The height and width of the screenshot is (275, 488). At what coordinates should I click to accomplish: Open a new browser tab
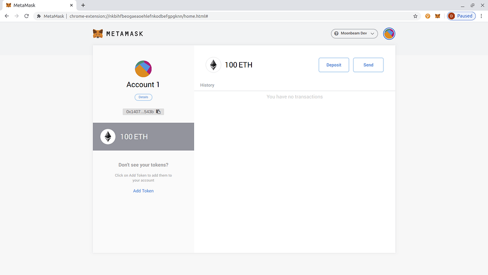(x=83, y=5)
